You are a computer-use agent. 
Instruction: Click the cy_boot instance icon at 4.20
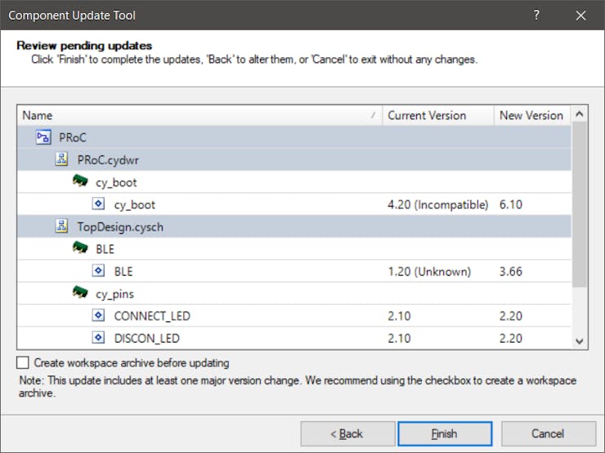point(99,204)
